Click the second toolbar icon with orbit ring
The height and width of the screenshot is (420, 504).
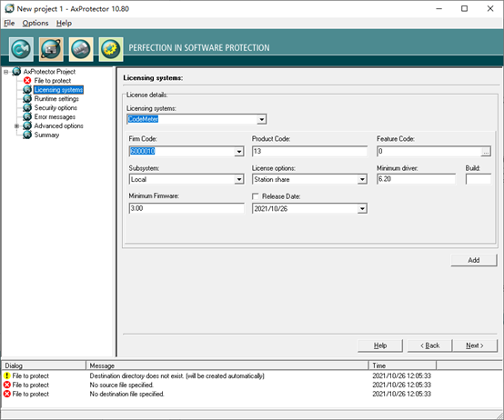(51, 49)
